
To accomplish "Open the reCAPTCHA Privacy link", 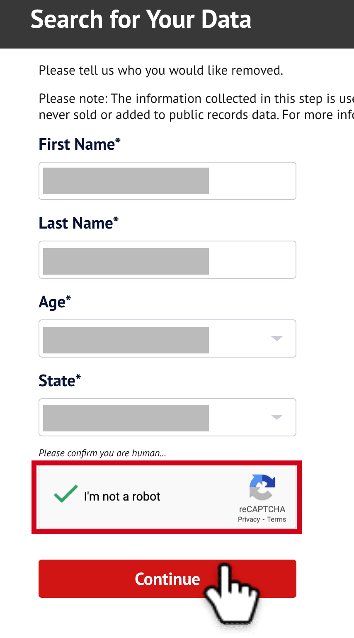I will click(249, 519).
